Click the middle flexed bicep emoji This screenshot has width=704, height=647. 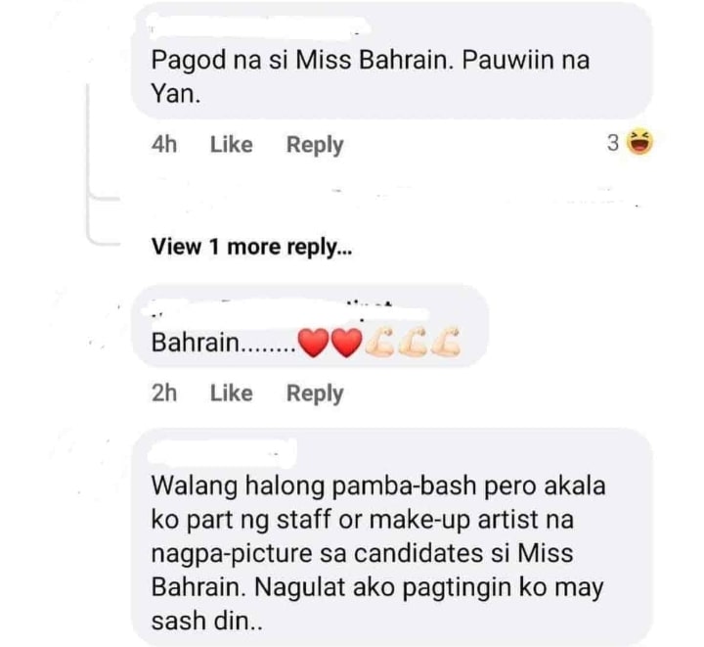coord(413,343)
